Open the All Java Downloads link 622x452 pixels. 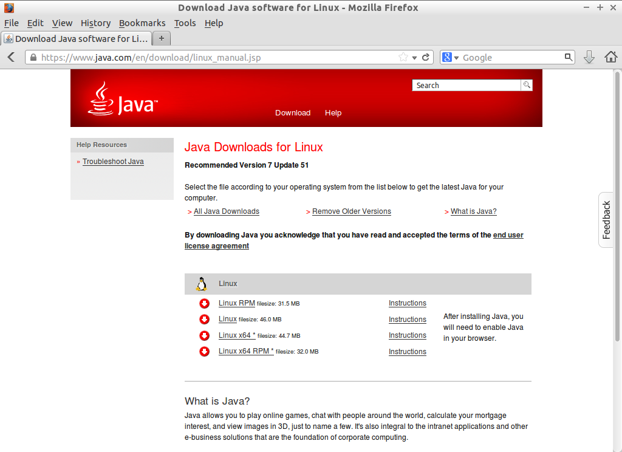[x=227, y=211]
